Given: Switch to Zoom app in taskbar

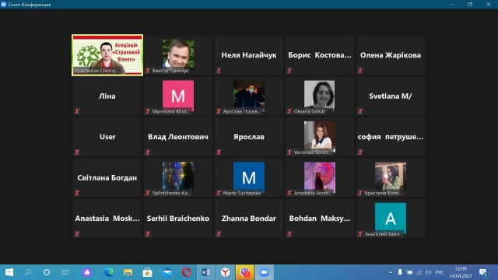Looking at the screenshot, I should (265, 272).
